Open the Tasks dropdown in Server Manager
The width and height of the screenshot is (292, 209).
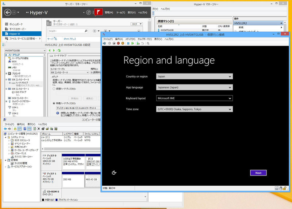click(137, 24)
